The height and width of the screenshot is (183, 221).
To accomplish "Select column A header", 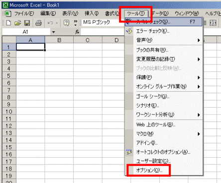I will [30, 40].
